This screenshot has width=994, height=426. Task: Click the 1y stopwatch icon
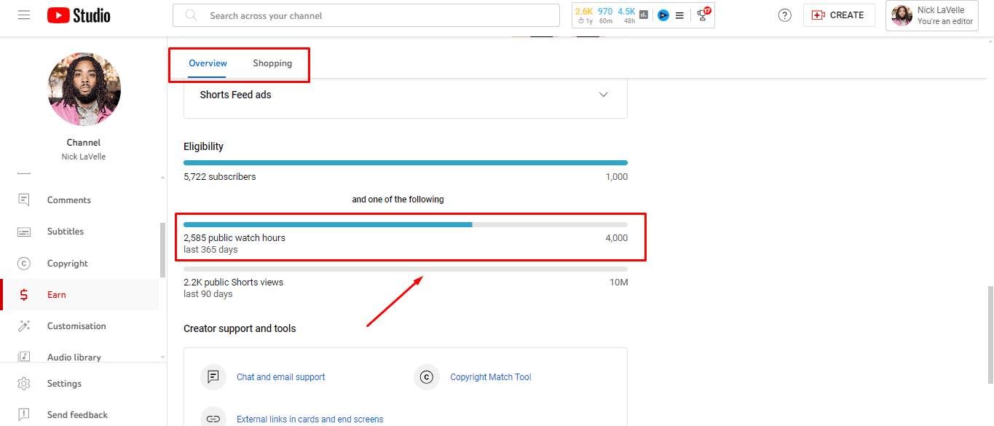[581, 21]
